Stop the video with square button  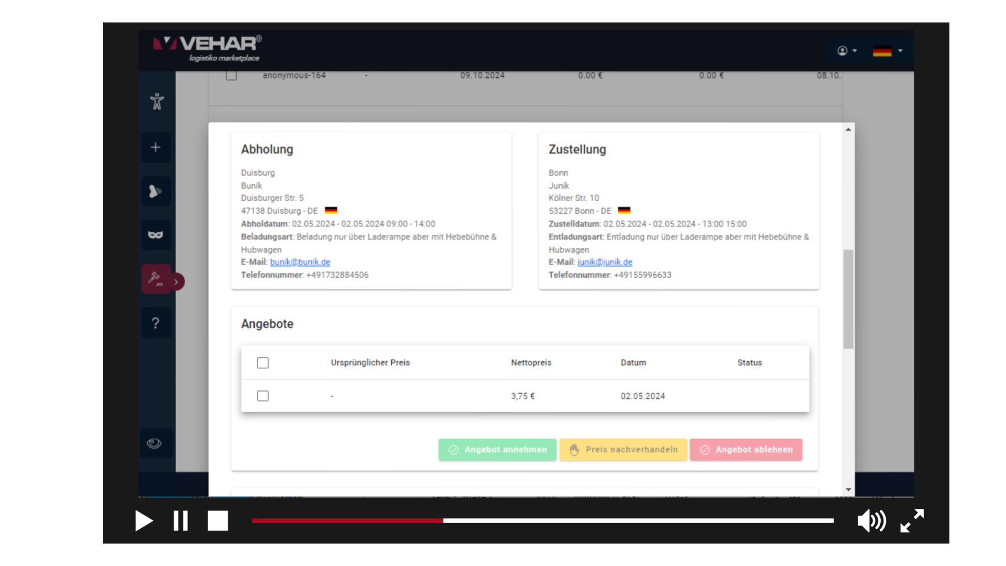tap(218, 521)
